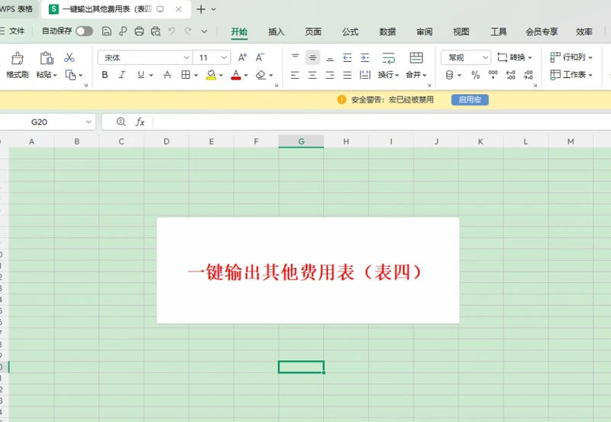Apply yellow fill color swatch
The width and height of the screenshot is (611, 422).
point(212,75)
